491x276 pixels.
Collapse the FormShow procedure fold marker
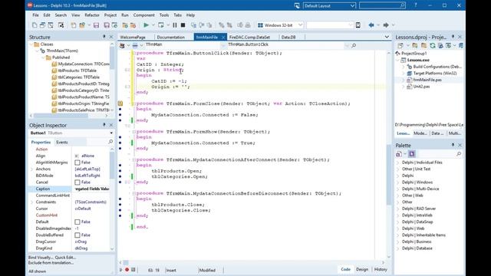click(133, 132)
